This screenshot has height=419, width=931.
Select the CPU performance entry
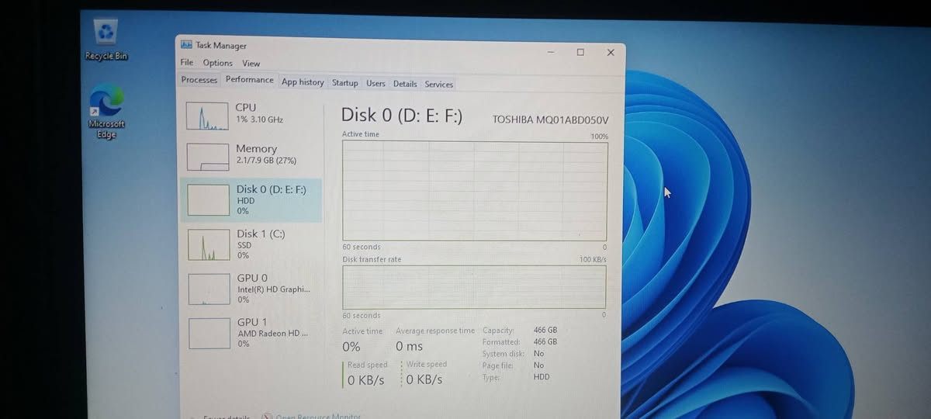click(251, 115)
